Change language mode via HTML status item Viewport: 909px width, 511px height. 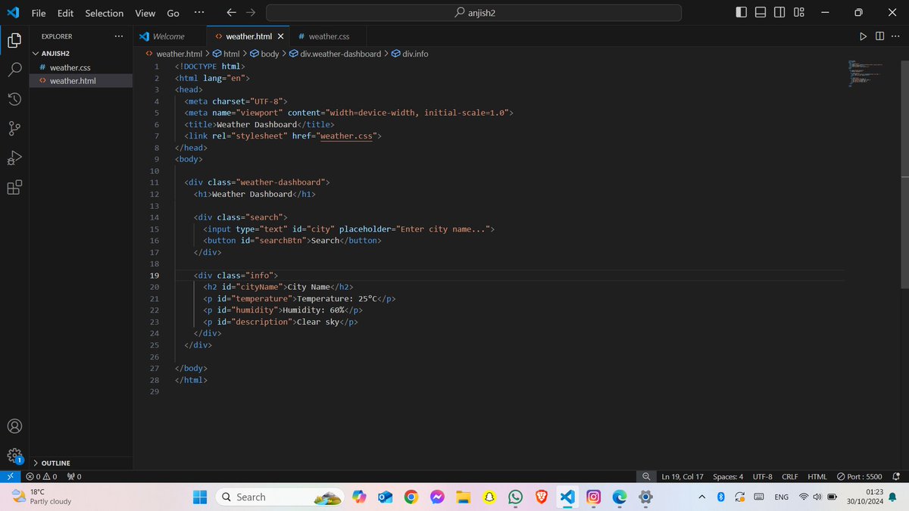point(817,477)
